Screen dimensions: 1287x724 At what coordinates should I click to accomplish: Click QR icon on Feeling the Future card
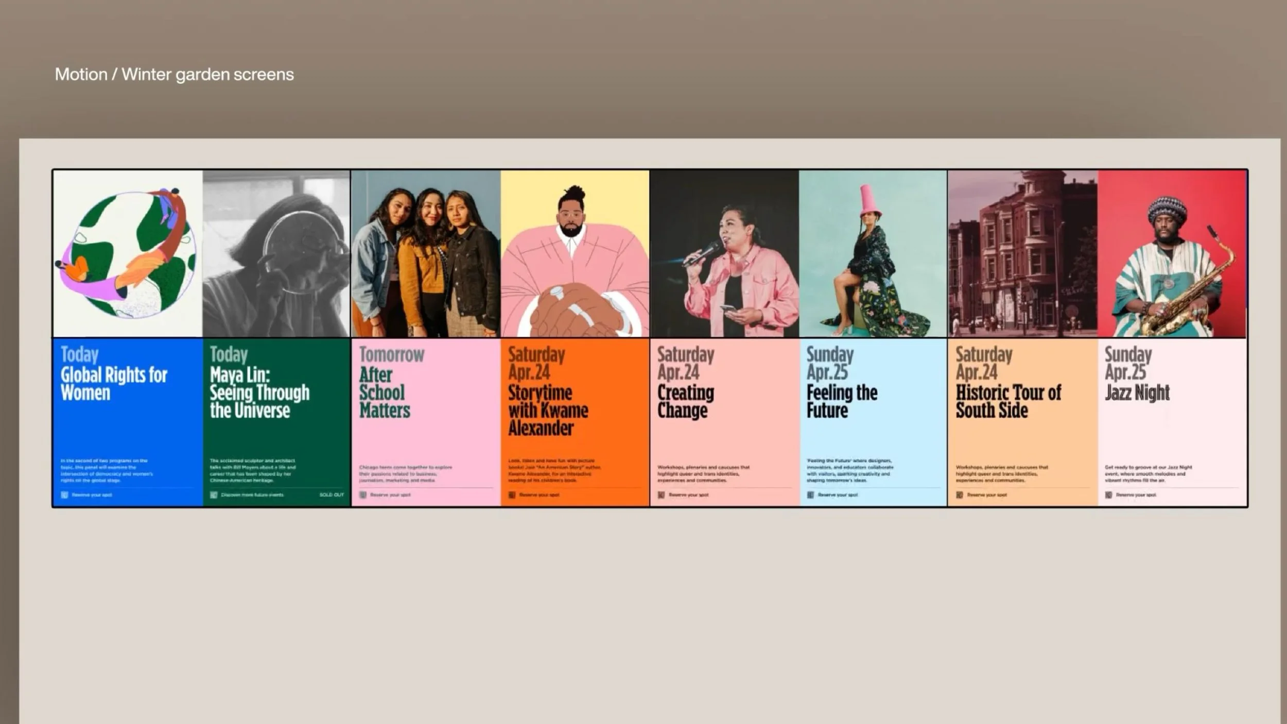pos(810,495)
